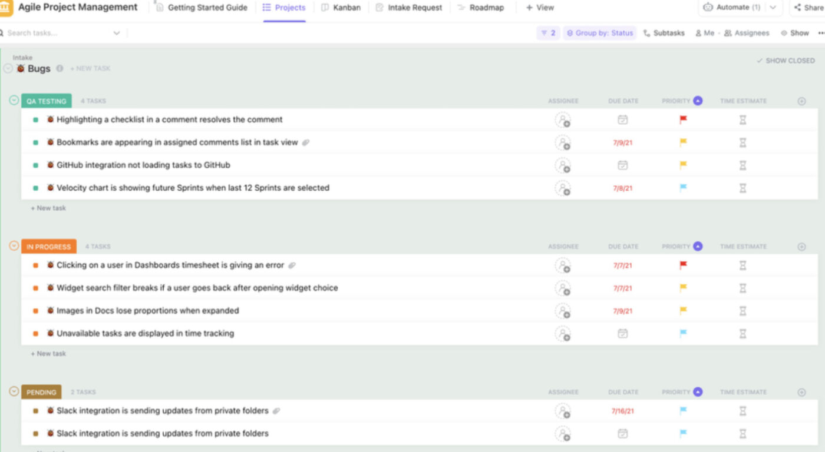Click blue priority flag on Unavailable tasks row

[683, 333]
